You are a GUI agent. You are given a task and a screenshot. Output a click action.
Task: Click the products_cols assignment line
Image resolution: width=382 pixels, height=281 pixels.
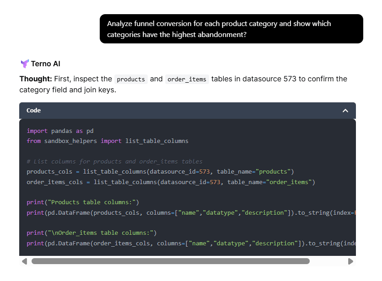click(160, 172)
